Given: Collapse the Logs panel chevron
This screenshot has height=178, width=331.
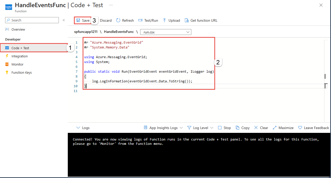Looking at the screenshot, I should coord(78,128).
